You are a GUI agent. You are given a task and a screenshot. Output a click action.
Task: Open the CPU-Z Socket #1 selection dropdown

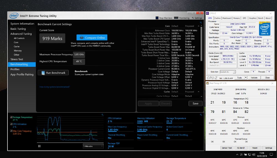coord(228,72)
